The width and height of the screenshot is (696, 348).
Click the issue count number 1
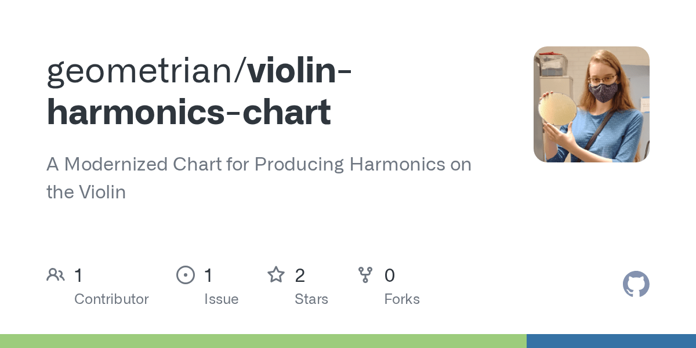(208, 275)
